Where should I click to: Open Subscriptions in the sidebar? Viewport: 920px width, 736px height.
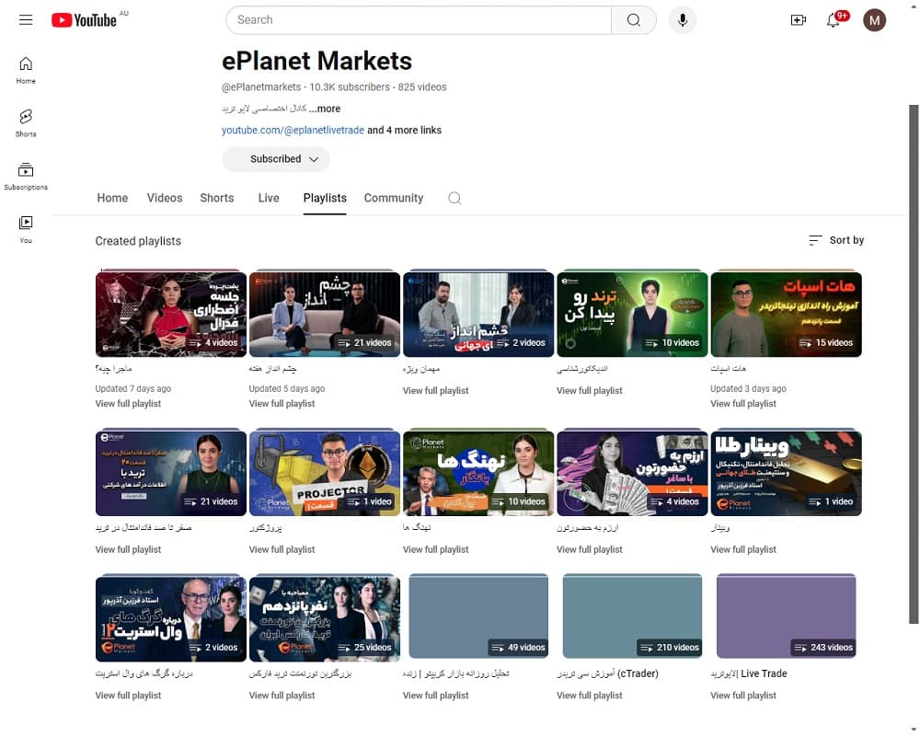[26, 176]
